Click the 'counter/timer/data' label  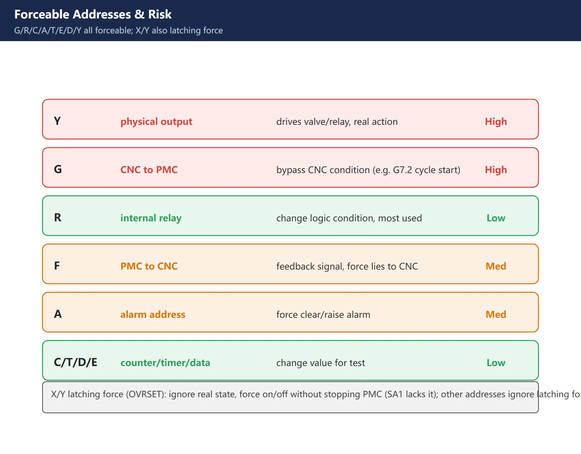pyautogui.click(x=165, y=363)
